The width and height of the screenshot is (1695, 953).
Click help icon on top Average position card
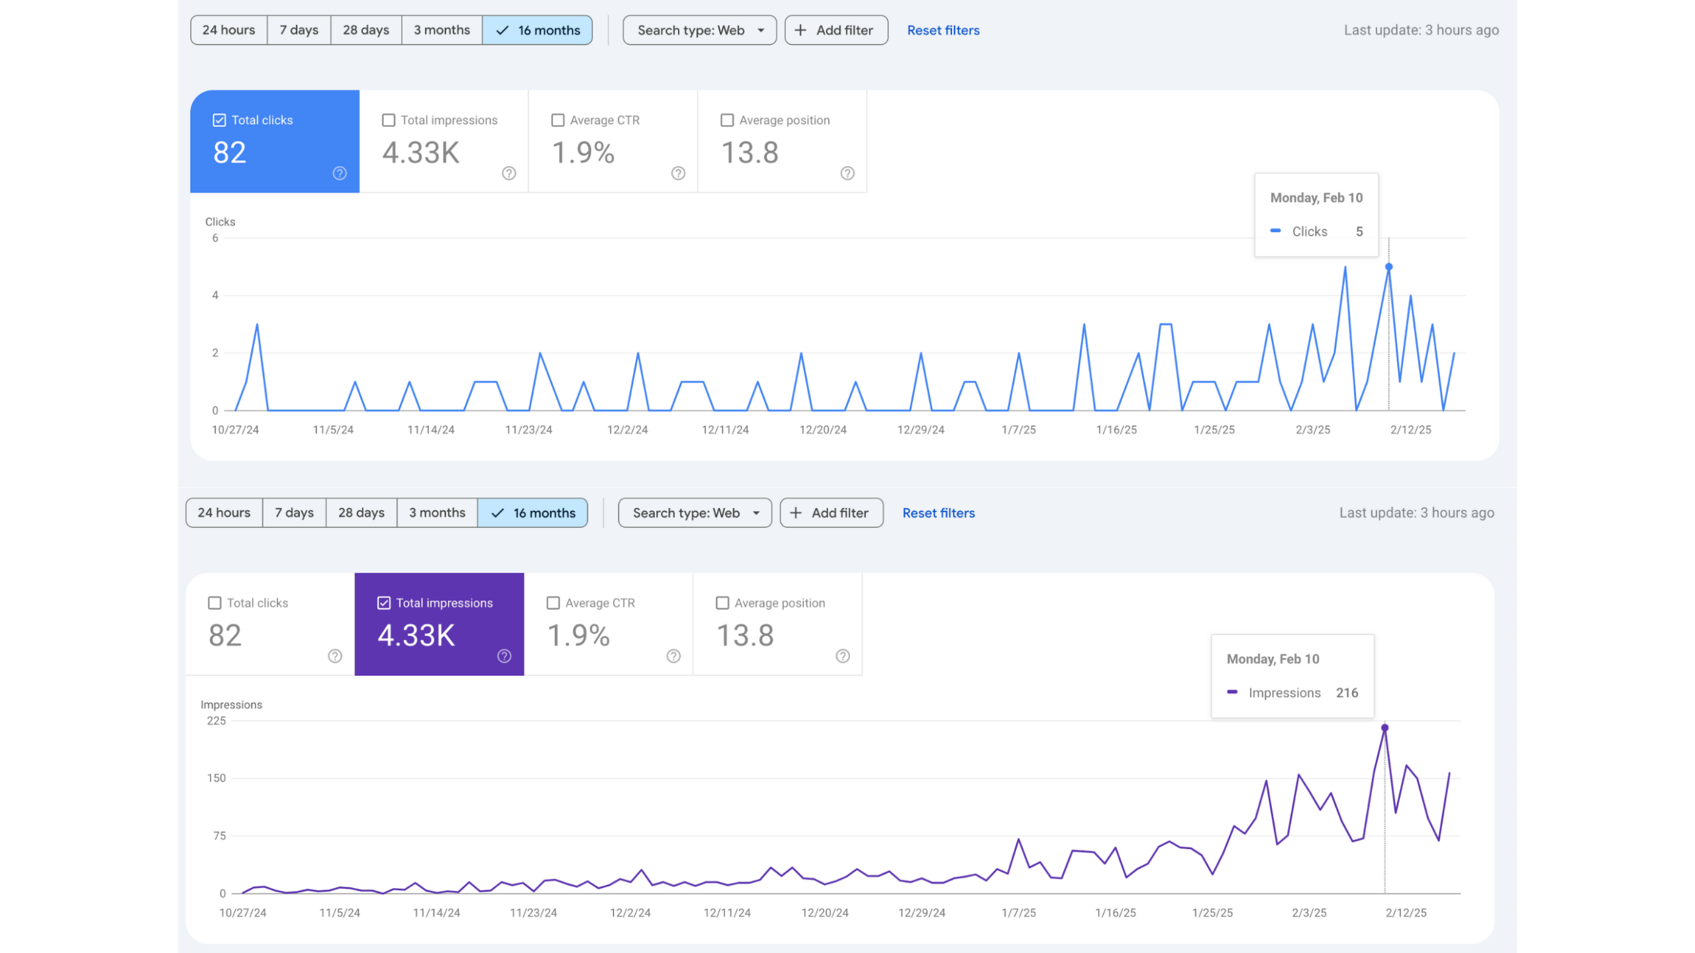pyautogui.click(x=847, y=173)
